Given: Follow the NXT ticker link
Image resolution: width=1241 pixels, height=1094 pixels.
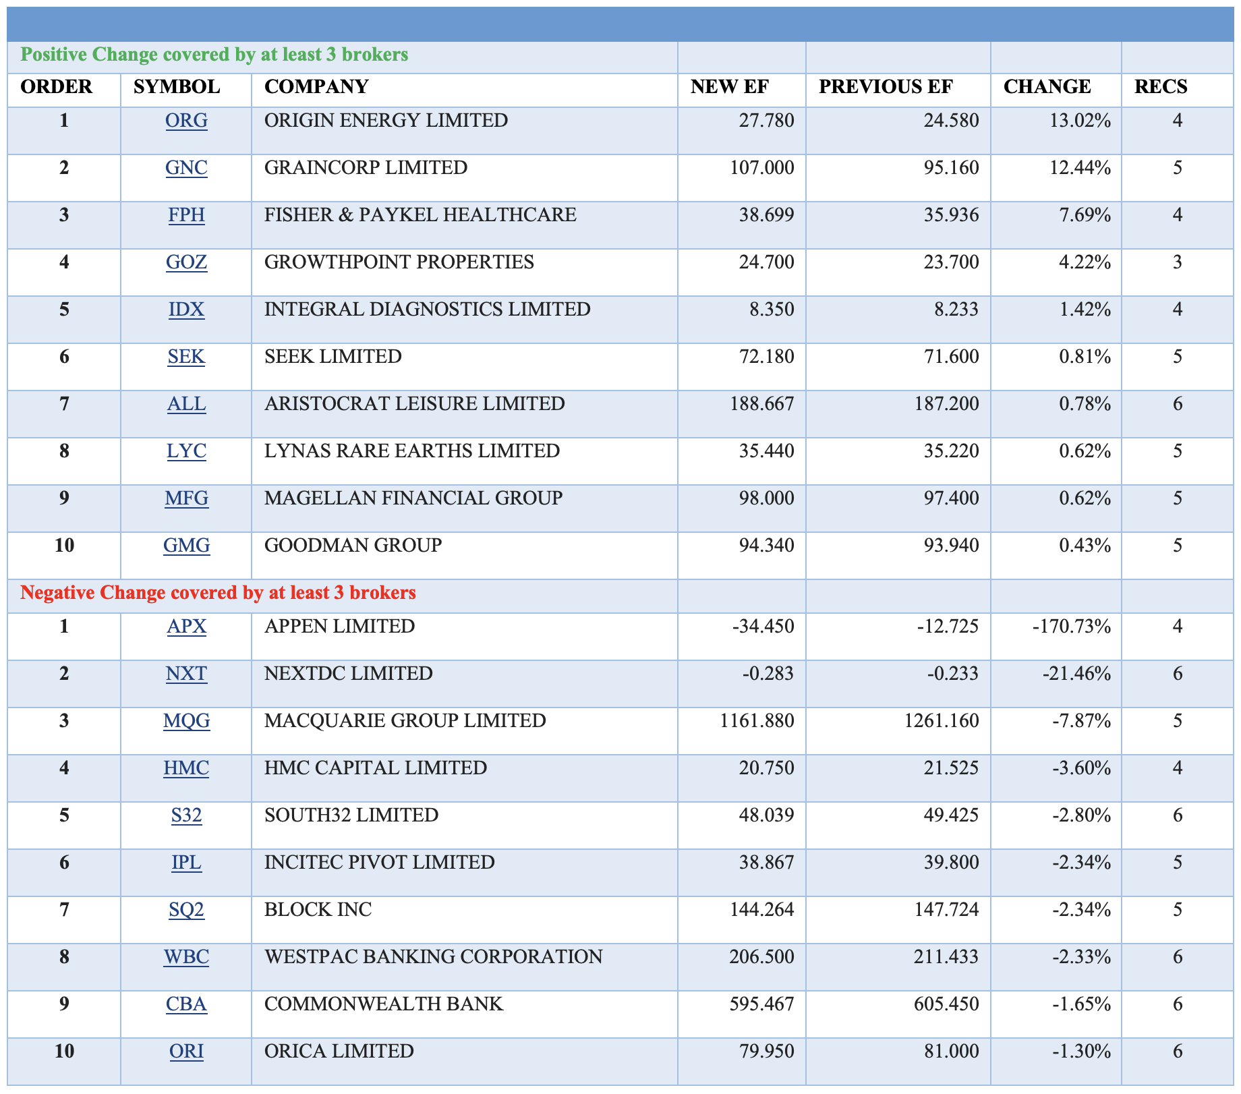Looking at the screenshot, I should 186,674.
